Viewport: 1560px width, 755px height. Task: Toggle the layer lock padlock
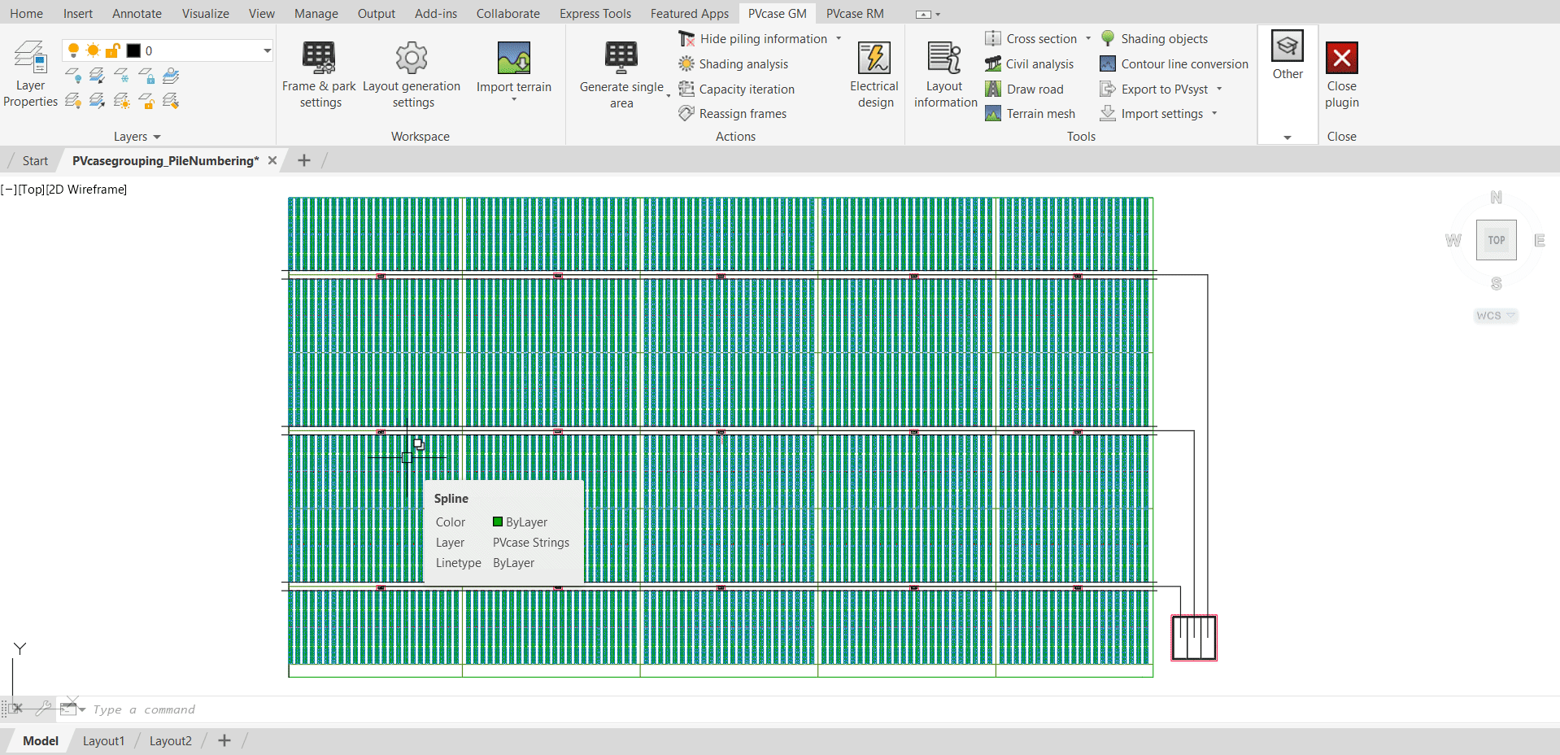[x=113, y=50]
